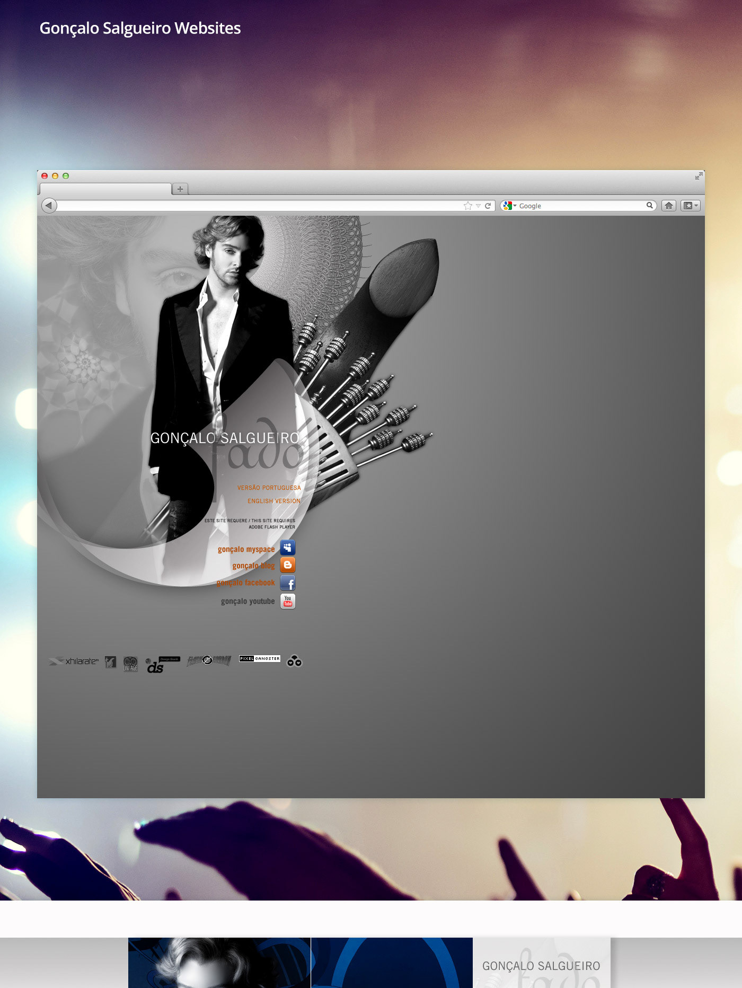The width and height of the screenshot is (742, 988).
Task: Click the gonçalo myspace link
Action: (246, 549)
